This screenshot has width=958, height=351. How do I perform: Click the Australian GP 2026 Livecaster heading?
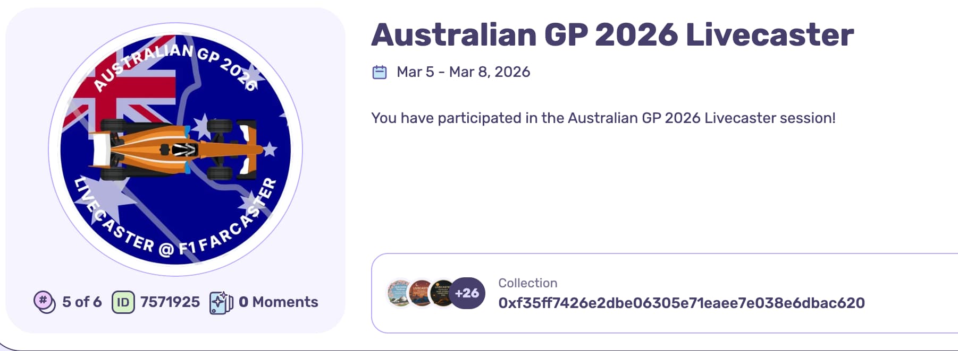click(x=612, y=35)
